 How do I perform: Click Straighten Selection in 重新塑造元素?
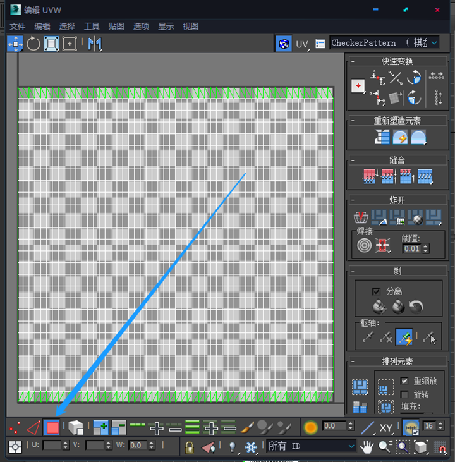point(382,137)
